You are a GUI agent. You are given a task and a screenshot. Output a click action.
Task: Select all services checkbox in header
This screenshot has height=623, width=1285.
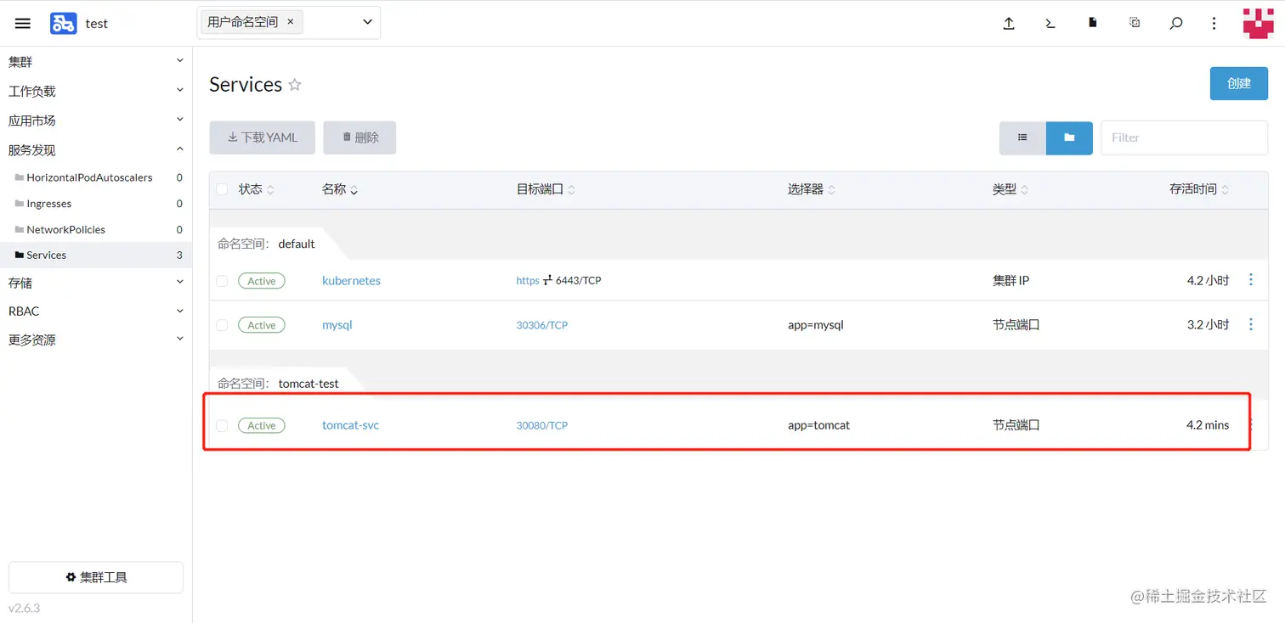(222, 189)
